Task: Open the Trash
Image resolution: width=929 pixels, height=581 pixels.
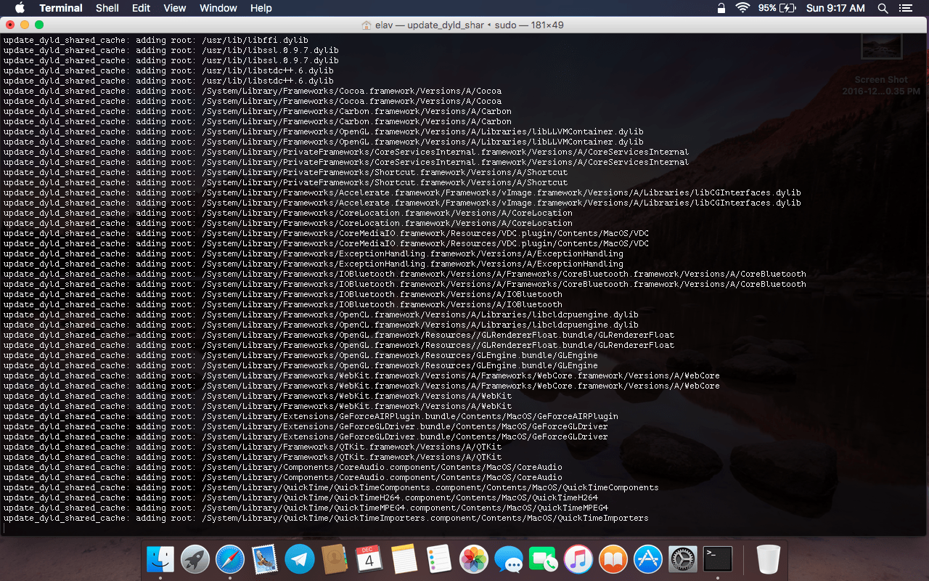Action: click(x=768, y=559)
